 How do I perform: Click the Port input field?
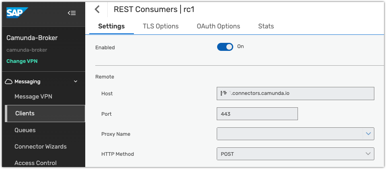257,114
